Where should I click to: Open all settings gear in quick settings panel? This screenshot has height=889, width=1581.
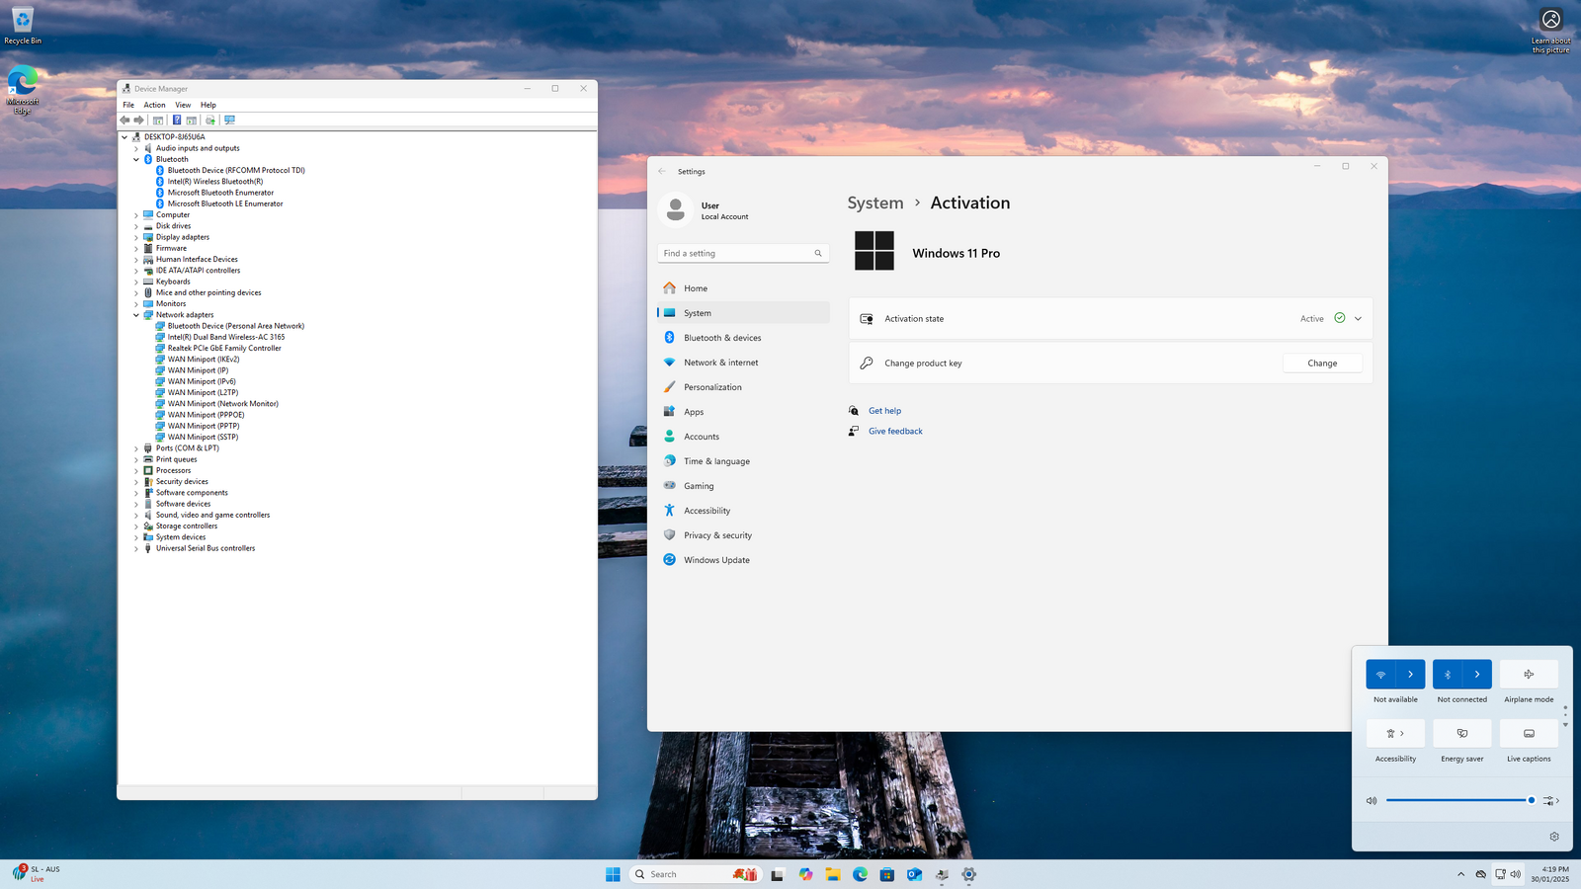[x=1554, y=837]
